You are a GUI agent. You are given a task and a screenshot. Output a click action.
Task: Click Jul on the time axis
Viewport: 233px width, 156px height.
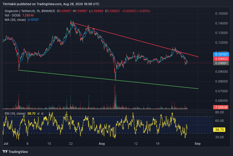coord(6,144)
